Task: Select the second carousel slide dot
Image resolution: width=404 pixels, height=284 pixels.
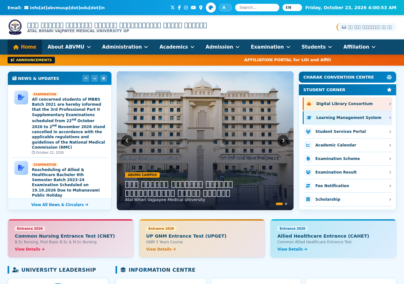Action: tap(286, 204)
